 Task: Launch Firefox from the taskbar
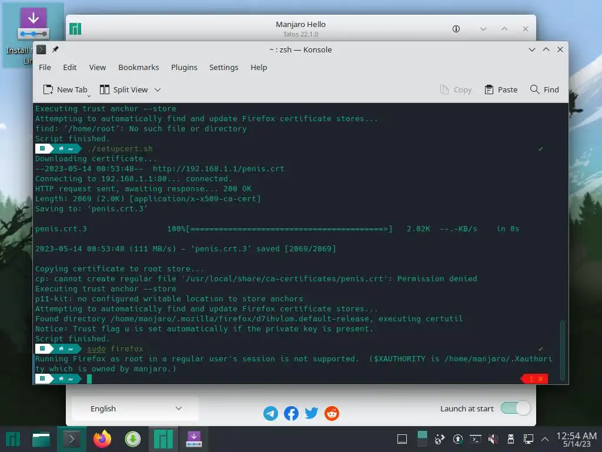102,439
